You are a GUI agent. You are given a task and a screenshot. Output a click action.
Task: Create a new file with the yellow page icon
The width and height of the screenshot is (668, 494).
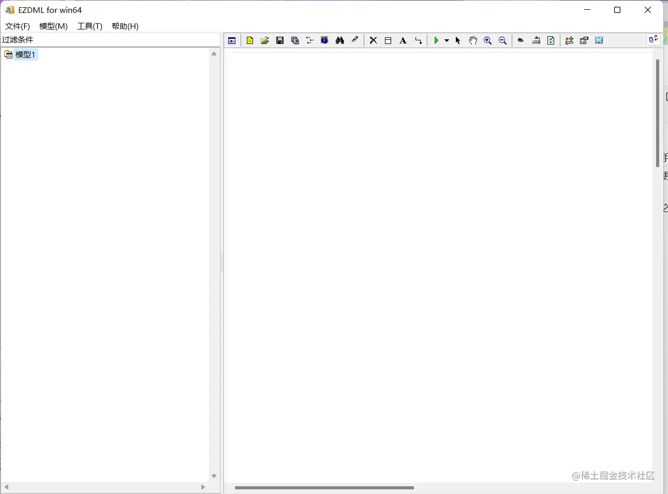250,40
